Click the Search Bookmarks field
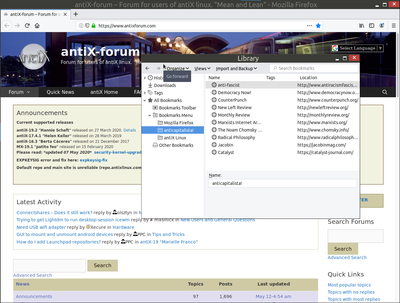Image resolution: width=400 pixels, height=303 pixels. coord(314,68)
